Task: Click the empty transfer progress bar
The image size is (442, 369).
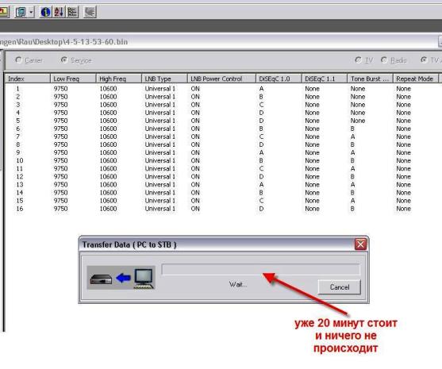Action: click(261, 269)
